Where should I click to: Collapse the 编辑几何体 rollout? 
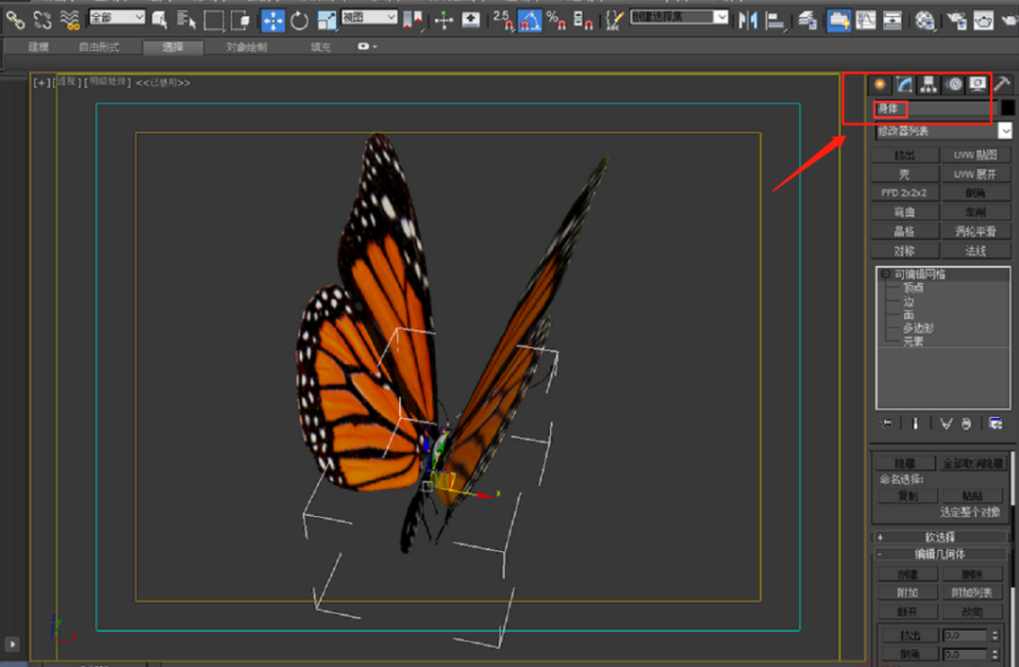pos(940,555)
